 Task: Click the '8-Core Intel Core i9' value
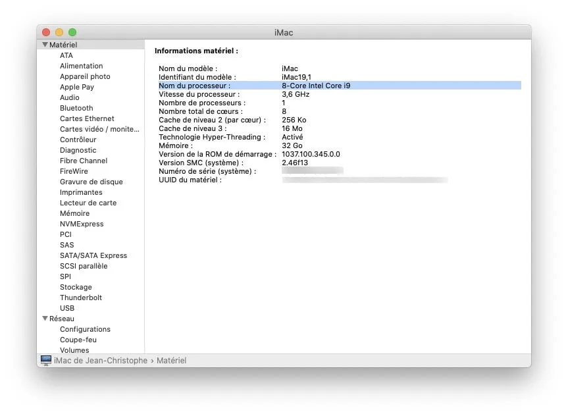(316, 86)
